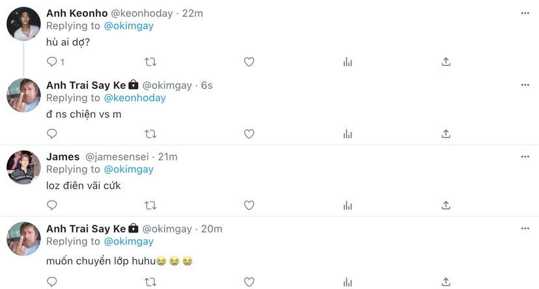Open more options on James's tweet

pos(525,157)
